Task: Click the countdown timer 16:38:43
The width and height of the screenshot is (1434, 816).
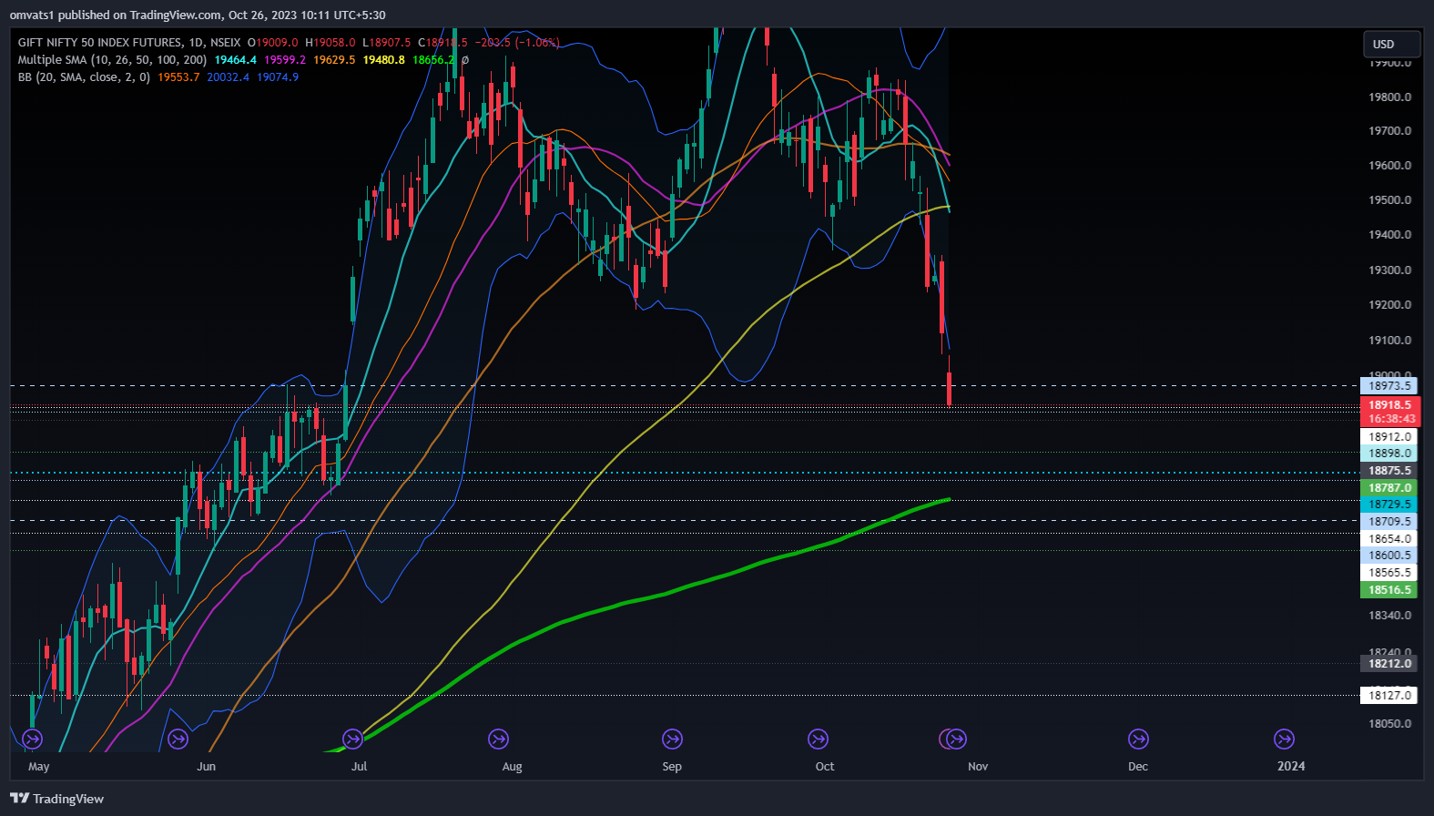Action: pos(1391,419)
